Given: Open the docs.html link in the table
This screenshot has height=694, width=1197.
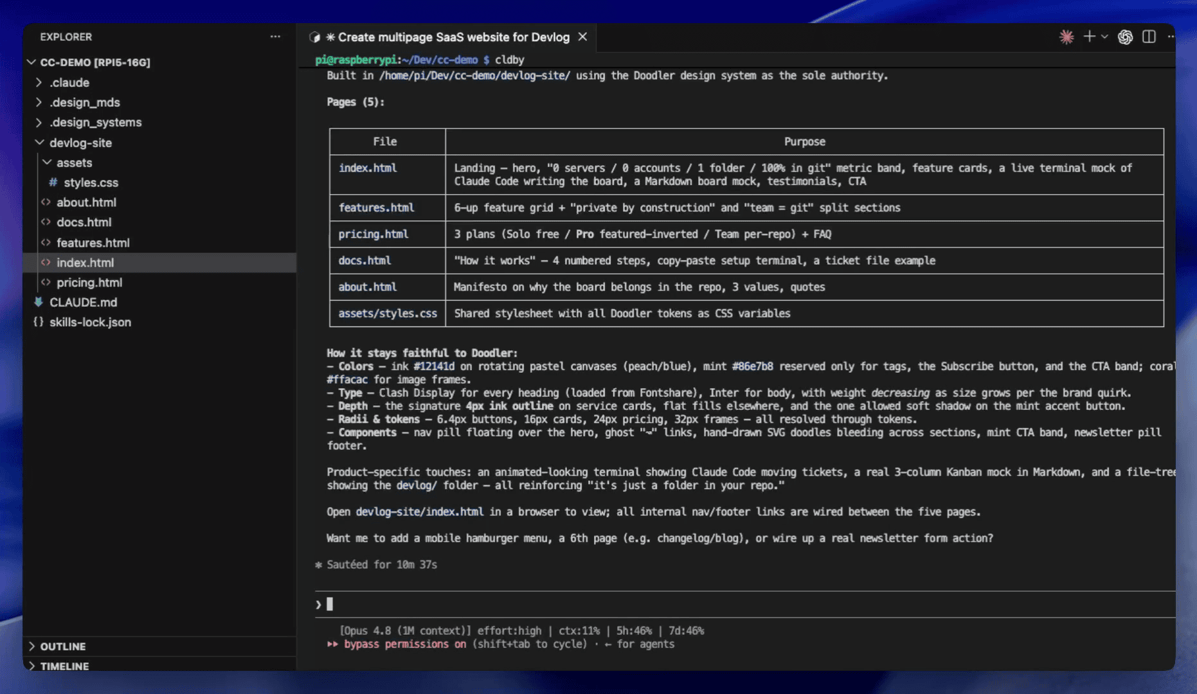Looking at the screenshot, I should click(364, 260).
